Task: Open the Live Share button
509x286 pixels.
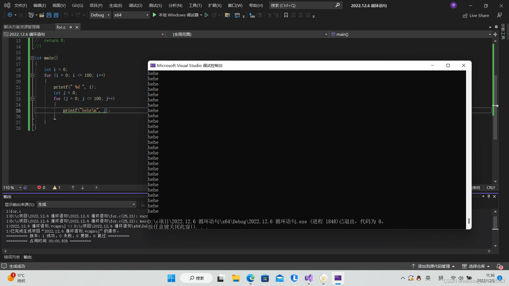Action: tap(476, 16)
